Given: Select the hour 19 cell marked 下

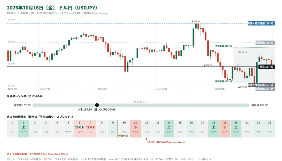Looking at the screenshot, I should [225, 128].
